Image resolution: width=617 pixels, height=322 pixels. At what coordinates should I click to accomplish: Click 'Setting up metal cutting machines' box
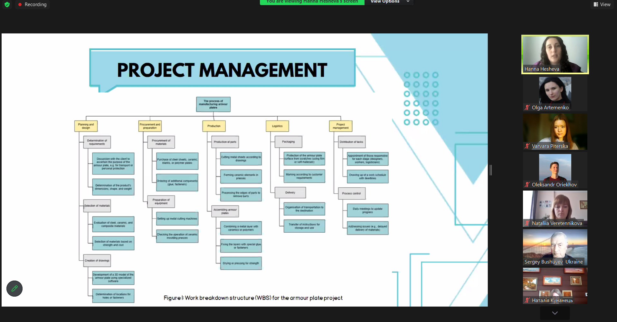177,219
